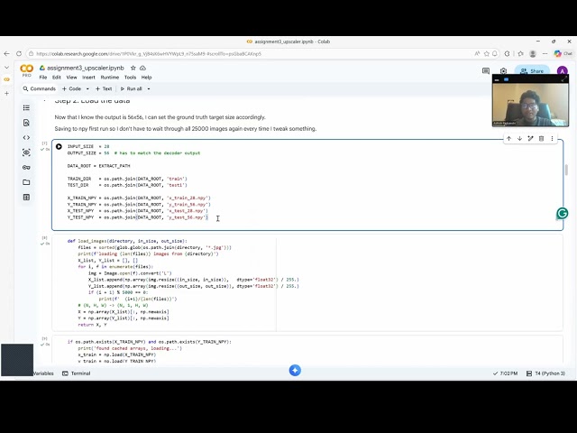Click the browser address bar URL
This screenshot has height=433, width=577.
pyautogui.click(x=149, y=54)
